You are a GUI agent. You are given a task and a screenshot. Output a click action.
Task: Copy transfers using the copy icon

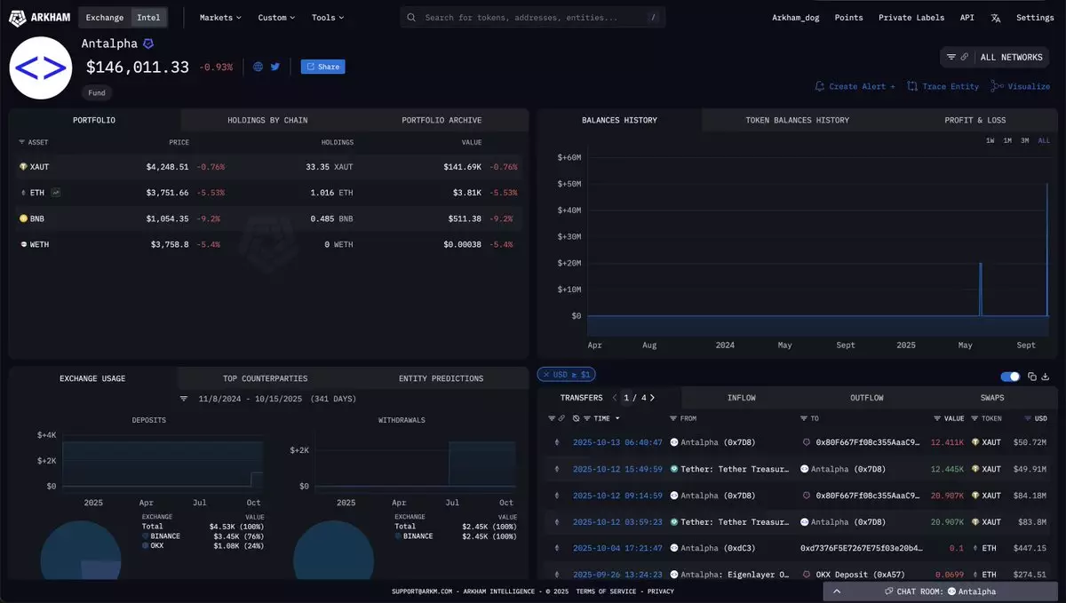(1031, 376)
